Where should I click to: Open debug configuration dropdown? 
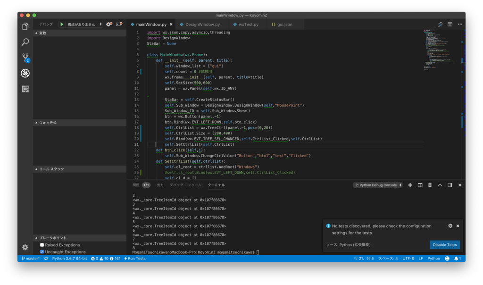point(84,24)
